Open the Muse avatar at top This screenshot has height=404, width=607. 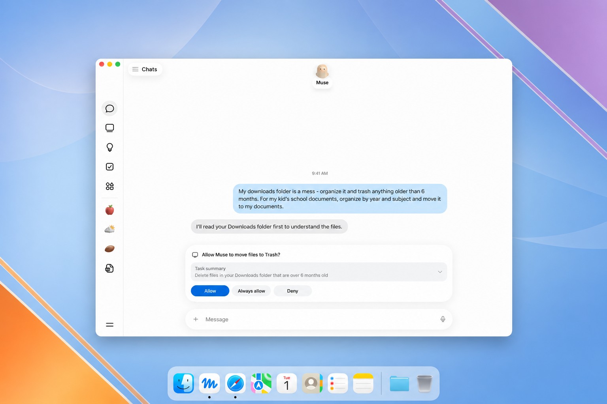pos(322,75)
